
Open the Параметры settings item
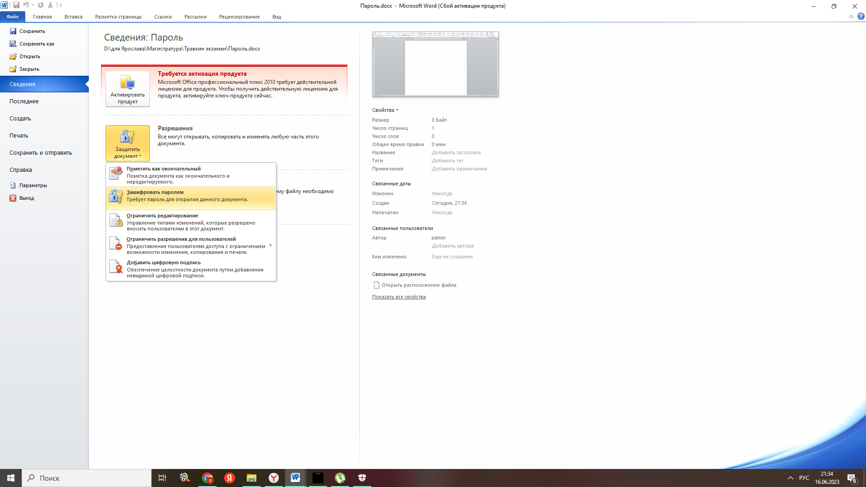[x=28, y=185]
